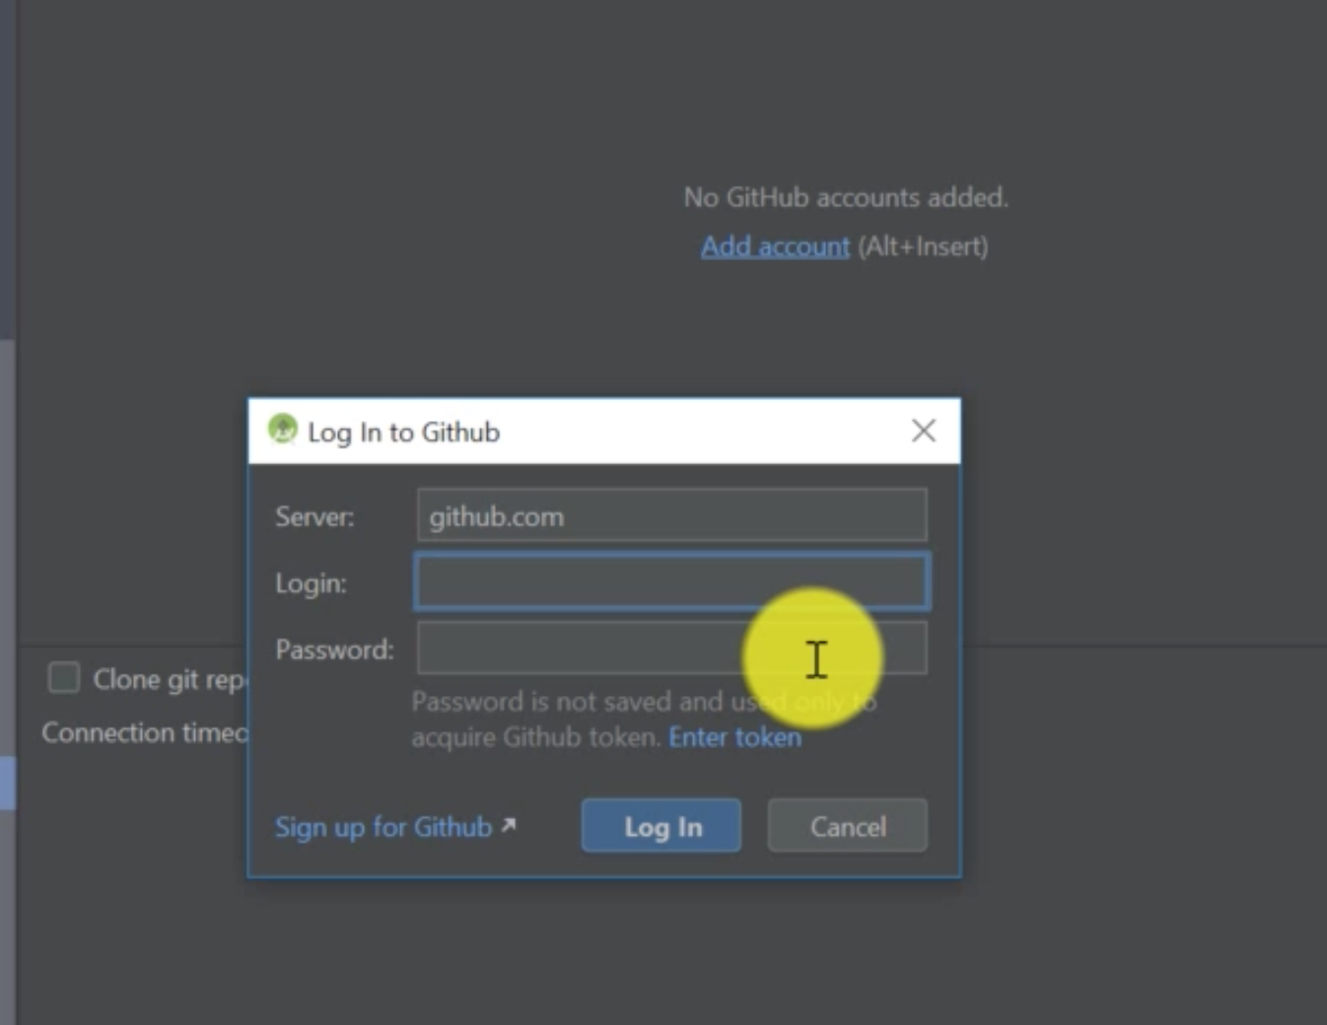
Task: Click the Android Studio icon in dialog title
Action: click(x=283, y=430)
